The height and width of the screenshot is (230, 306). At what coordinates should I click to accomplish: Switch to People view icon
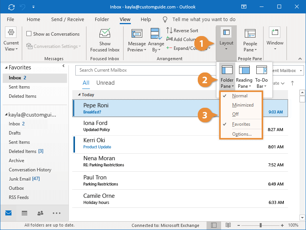40,213
